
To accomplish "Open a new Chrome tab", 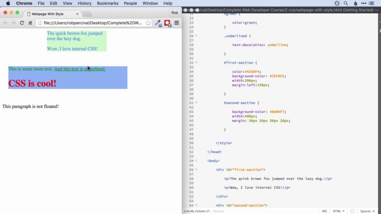I will point(87,14).
